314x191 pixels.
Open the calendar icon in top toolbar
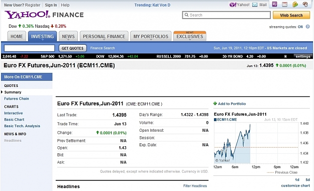(284, 4)
